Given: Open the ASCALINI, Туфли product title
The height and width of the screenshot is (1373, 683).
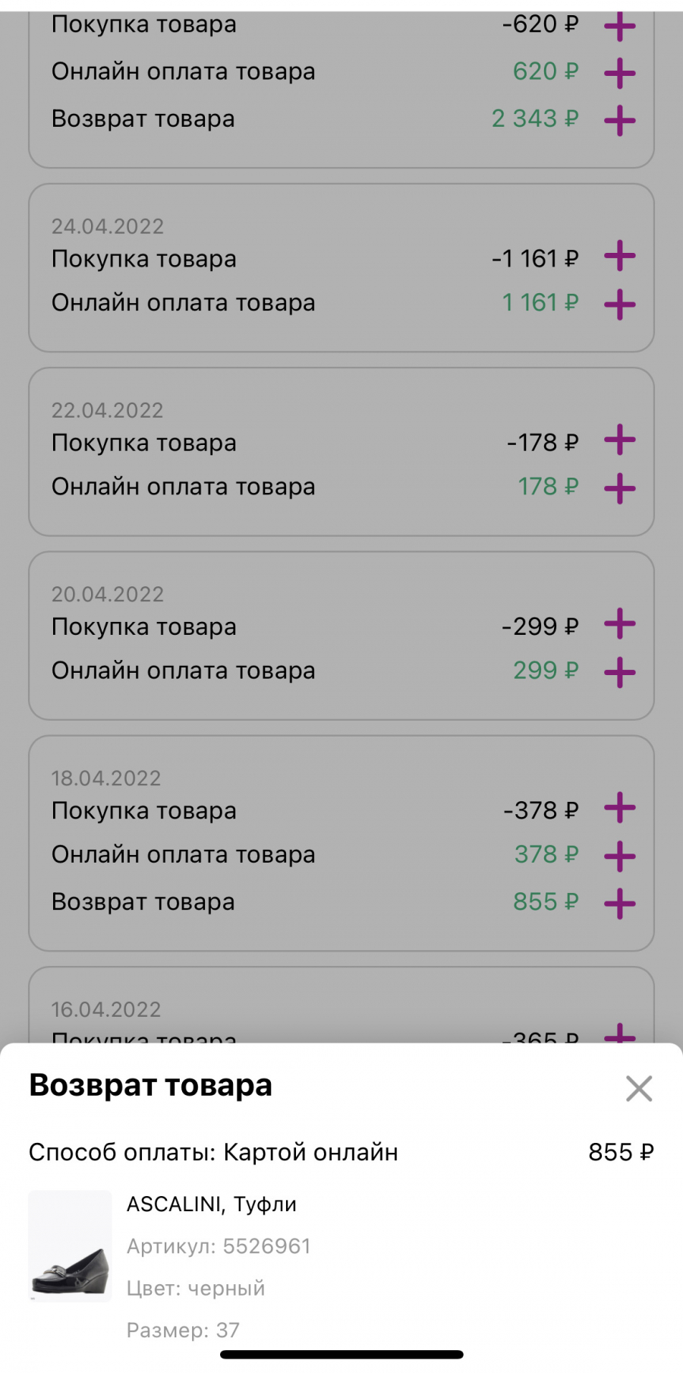Looking at the screenshot, I should pos(212,1204).
